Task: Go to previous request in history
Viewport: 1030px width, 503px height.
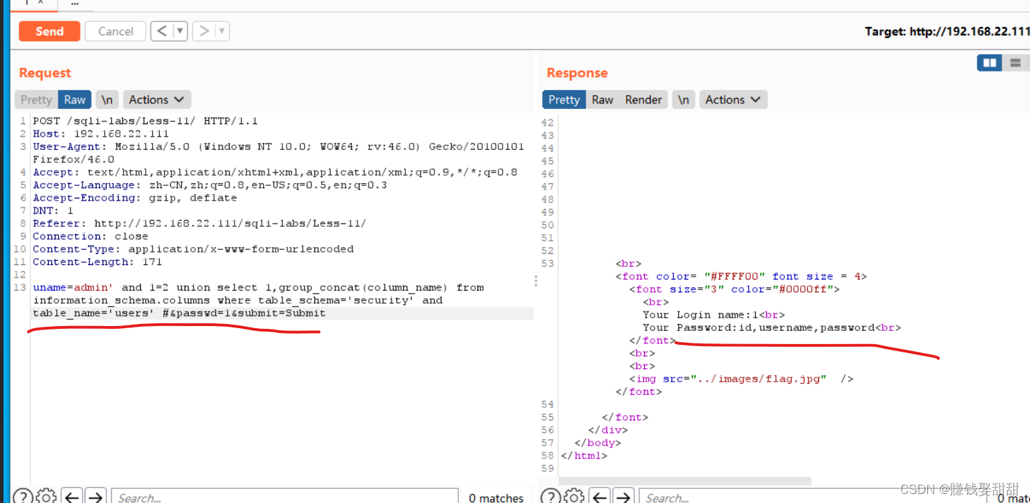Action: [x=162, y=31]
